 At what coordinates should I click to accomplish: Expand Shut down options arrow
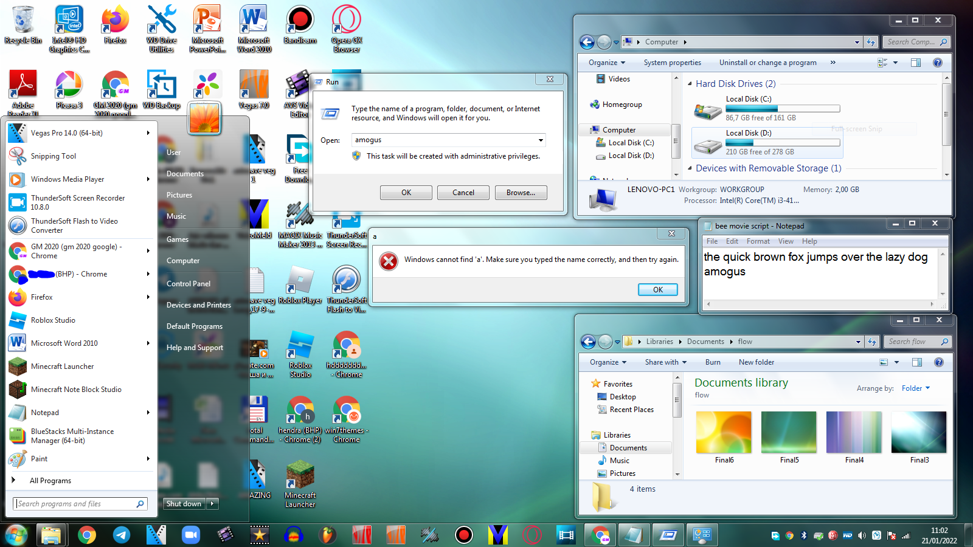tap(212, 504)
